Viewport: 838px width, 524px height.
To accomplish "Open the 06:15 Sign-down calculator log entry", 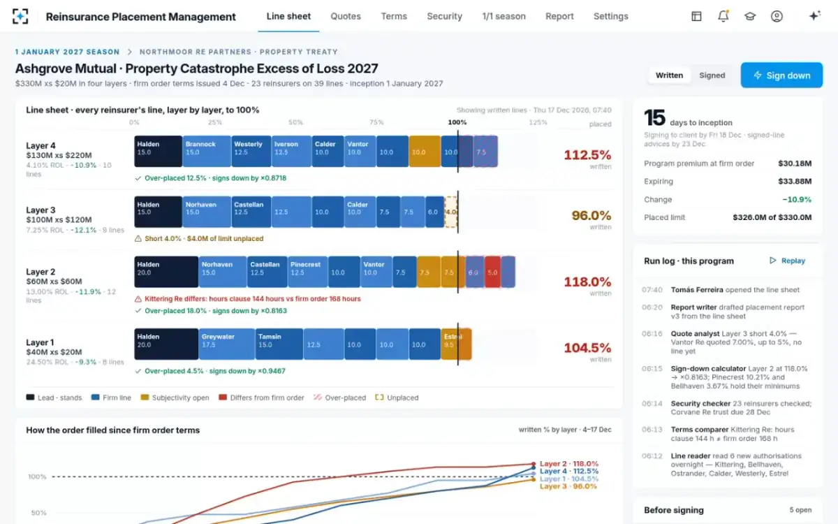I will pyautogui.click(x=727, y=377).
